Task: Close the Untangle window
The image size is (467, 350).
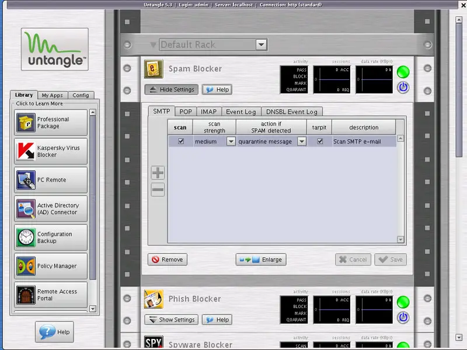Action: pos(463,5)
